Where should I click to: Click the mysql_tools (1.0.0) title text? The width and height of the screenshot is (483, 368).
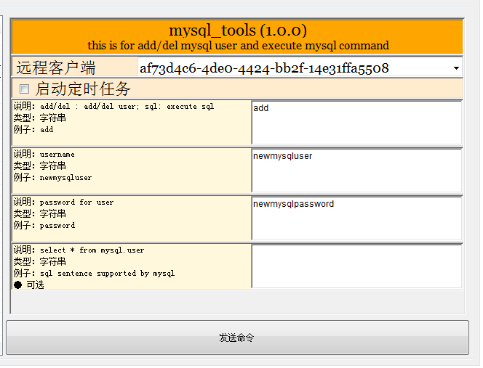click(x=237, y=30)
